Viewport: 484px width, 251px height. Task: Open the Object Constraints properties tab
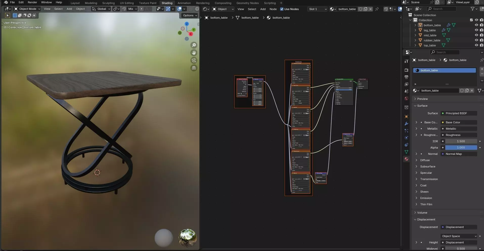pyautogui.click(x=406, y=145)
